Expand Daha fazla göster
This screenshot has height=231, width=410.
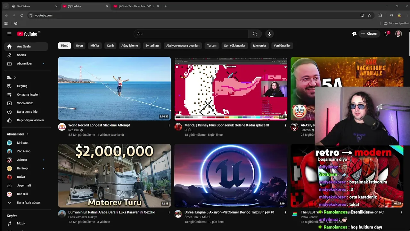point(26,203)
